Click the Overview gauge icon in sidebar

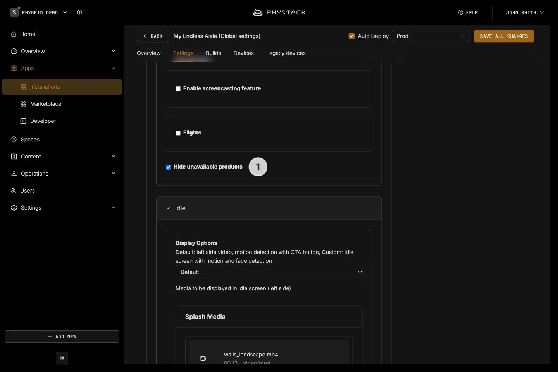pyautogui.click(x=14, y=51)
